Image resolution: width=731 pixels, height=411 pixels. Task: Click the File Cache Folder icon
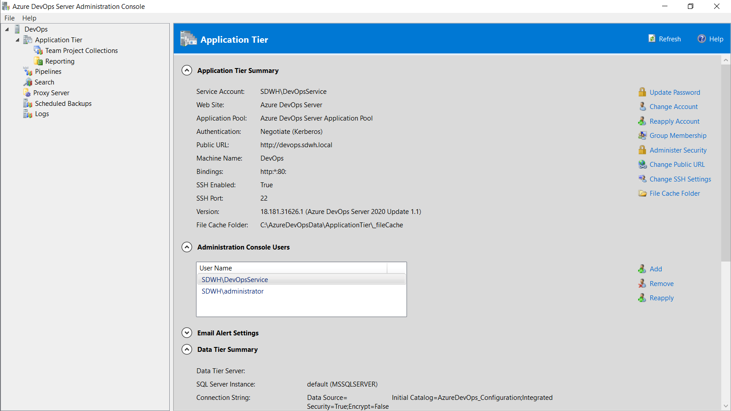click(x=642, y=193)
